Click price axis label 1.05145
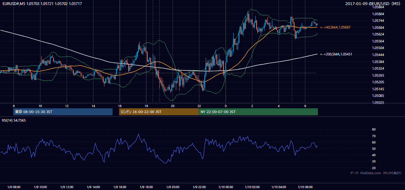 [378, 89]
